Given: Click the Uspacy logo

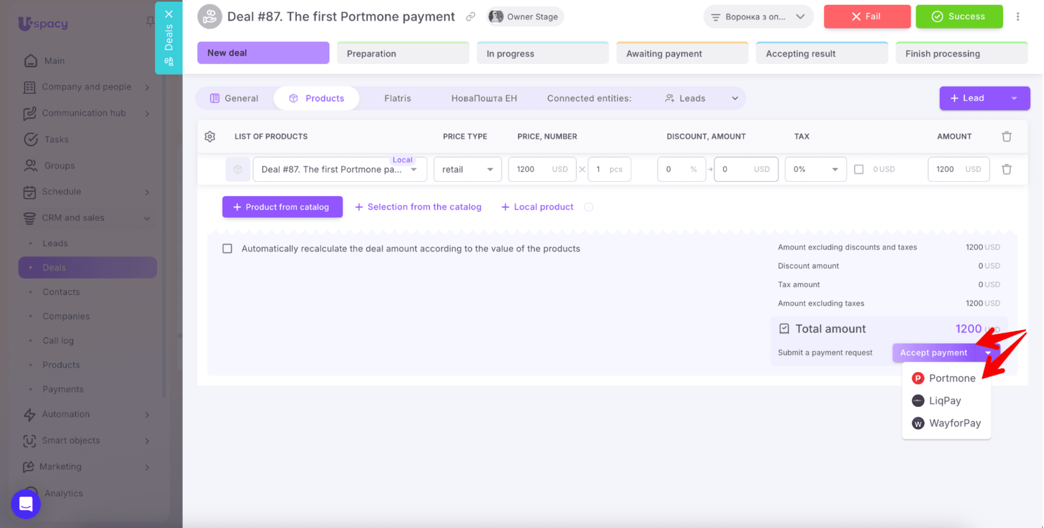Looking at the screenshot, I should pyautogui.click(x=43, y=23).
